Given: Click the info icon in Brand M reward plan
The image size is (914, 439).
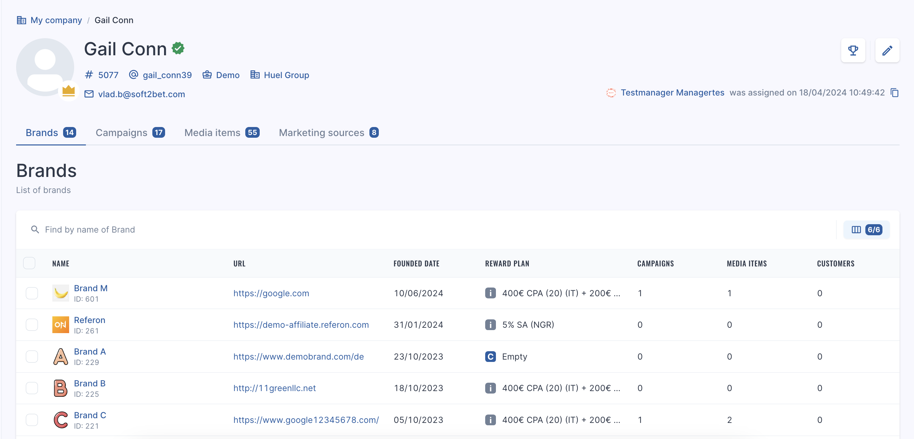Looking at the screenshot, I should pyautogui.click(x=490, y=293).
